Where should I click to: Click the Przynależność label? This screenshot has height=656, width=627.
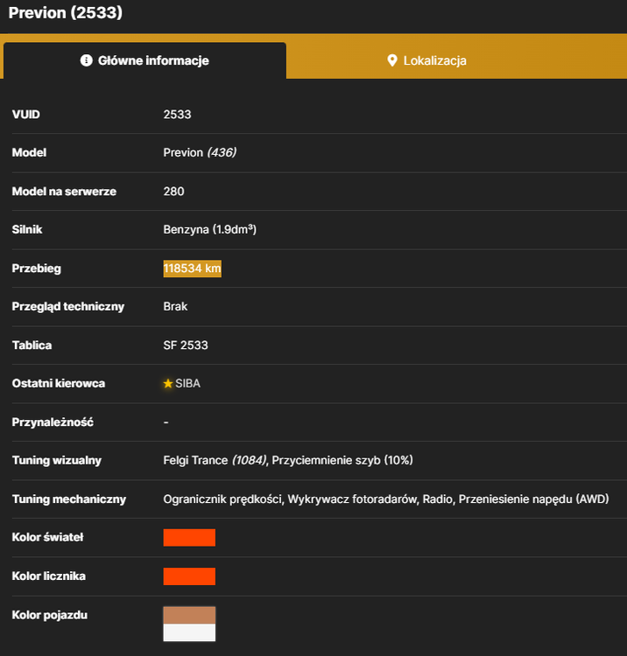pos(53,422)
